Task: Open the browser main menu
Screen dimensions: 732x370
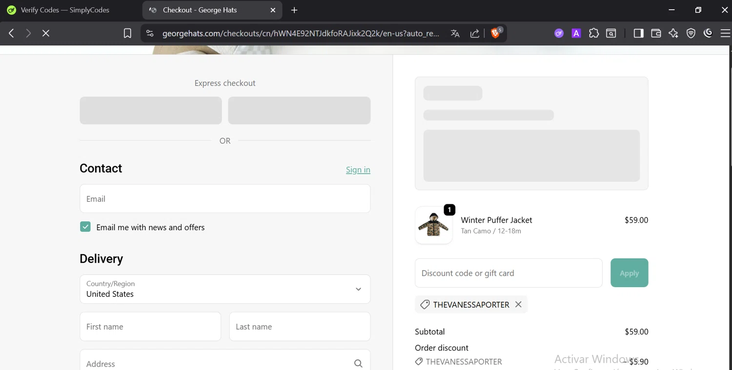Action: click(x=725, y=33)
